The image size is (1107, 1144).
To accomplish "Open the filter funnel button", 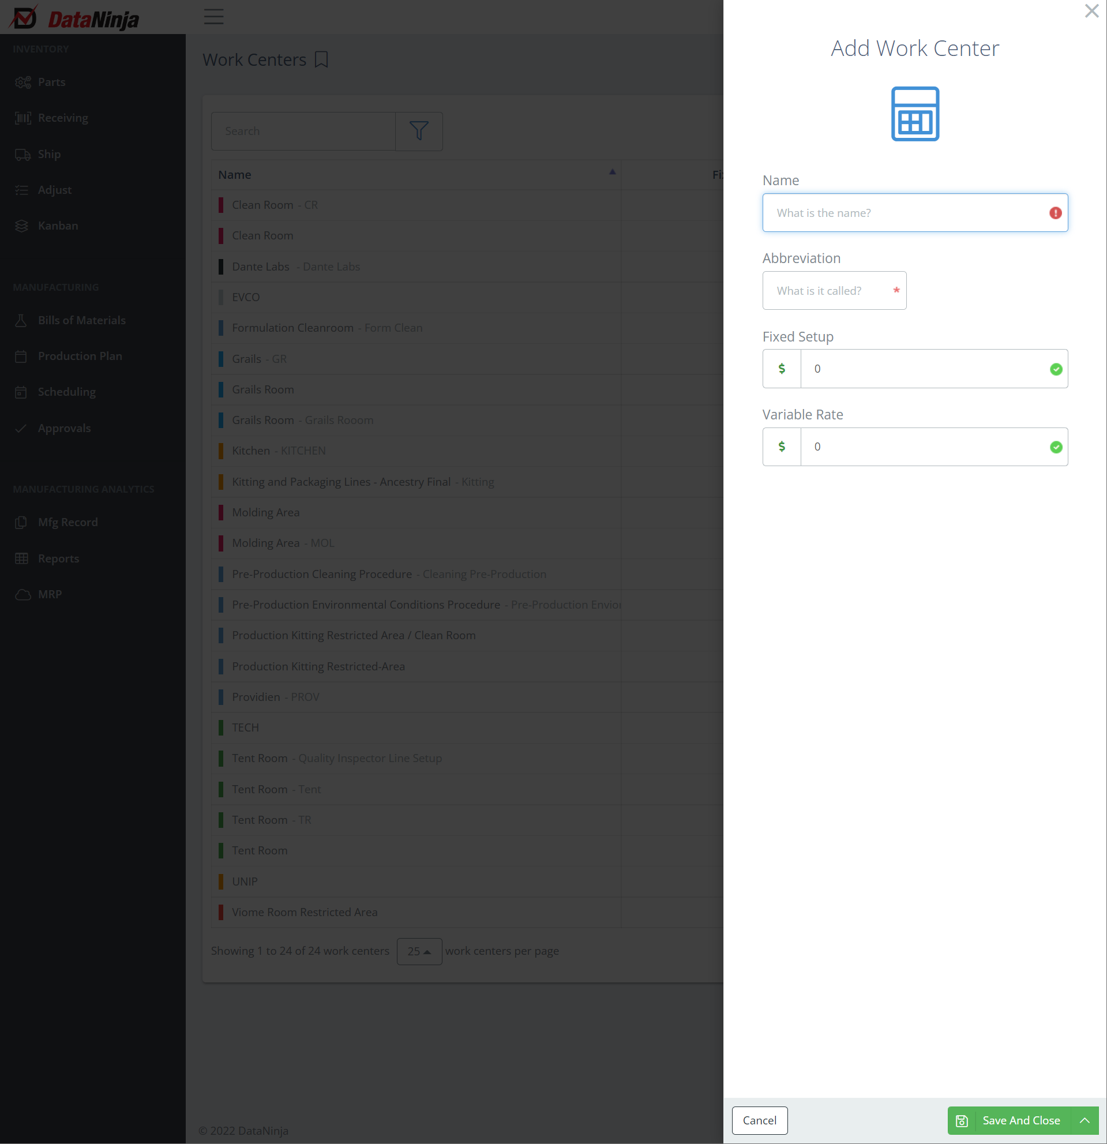I will 418,132.
